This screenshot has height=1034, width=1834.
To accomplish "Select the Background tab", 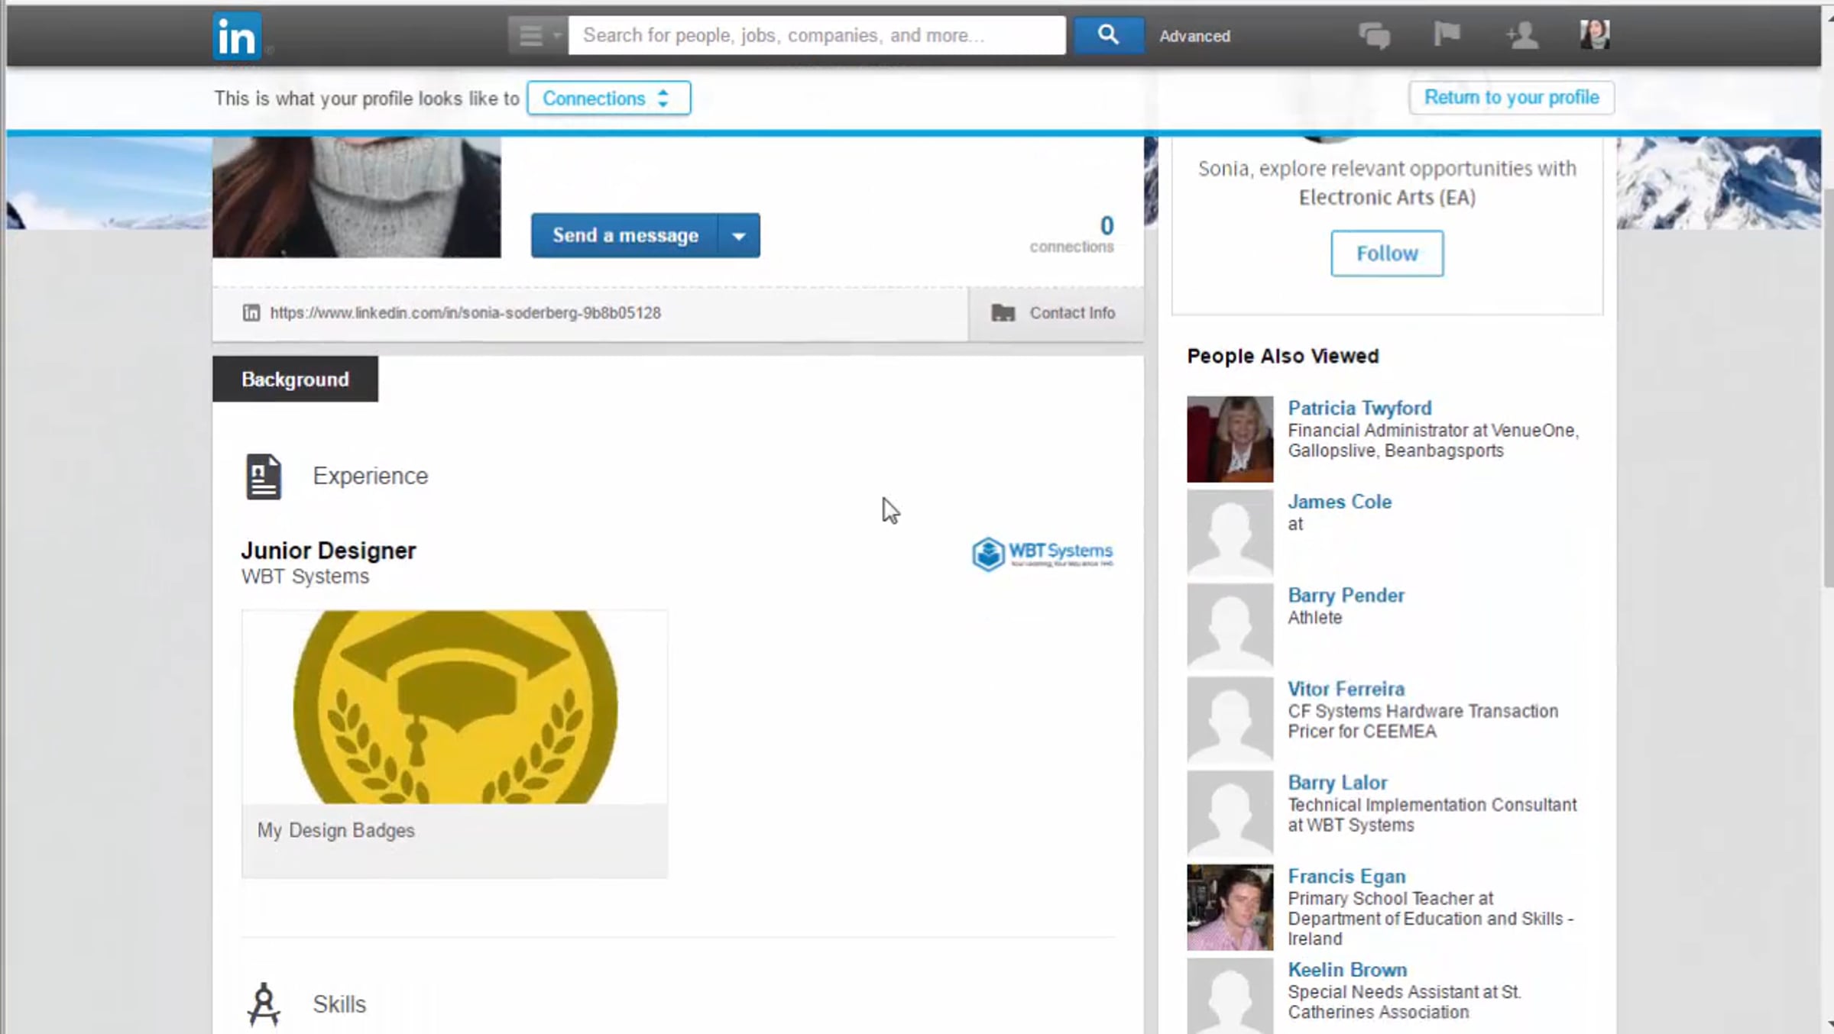I will 295,380.
